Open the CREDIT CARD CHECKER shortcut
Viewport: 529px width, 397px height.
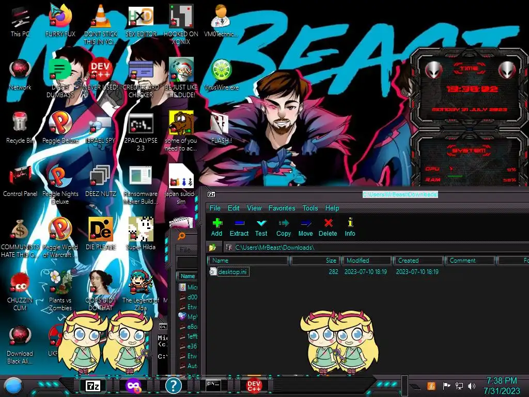coord(141,79)
